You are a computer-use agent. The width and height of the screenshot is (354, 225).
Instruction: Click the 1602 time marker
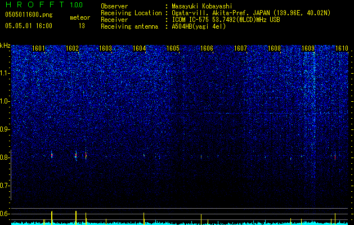click(x=72, y=48)
